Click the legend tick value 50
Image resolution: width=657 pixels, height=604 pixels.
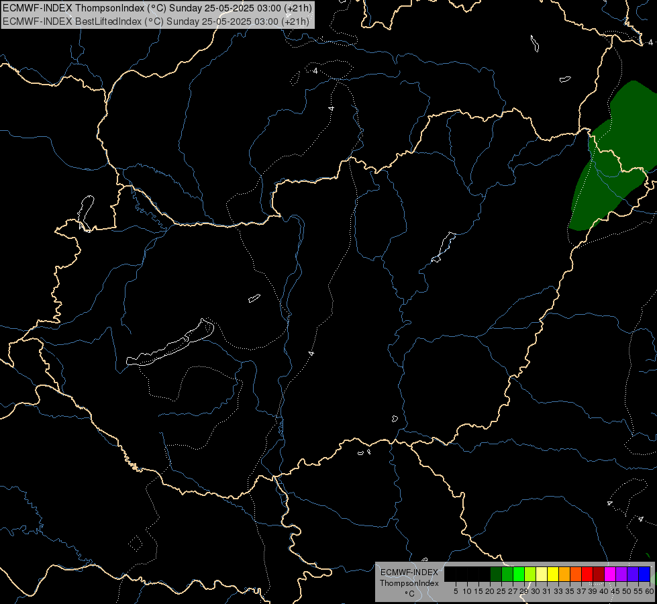tap(626, 591)
